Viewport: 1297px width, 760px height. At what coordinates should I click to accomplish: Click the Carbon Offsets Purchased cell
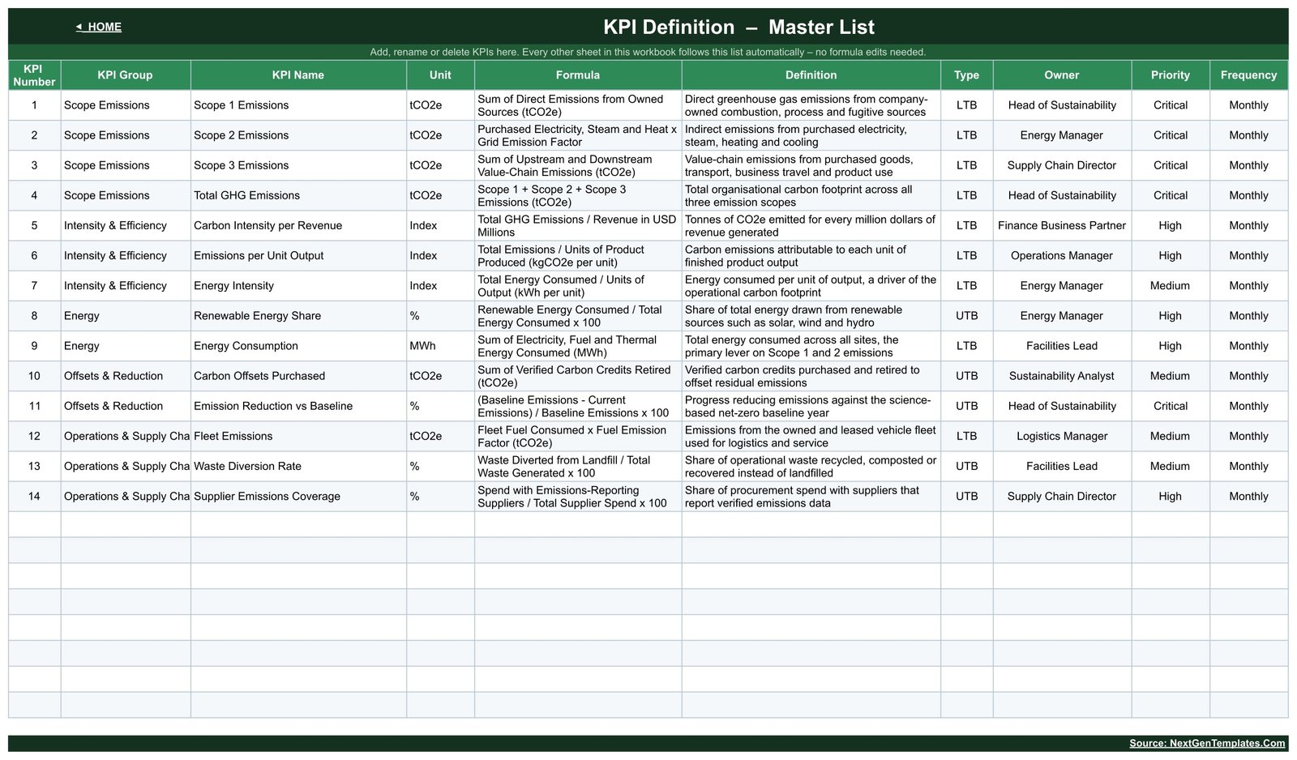(x=298, y=376)
